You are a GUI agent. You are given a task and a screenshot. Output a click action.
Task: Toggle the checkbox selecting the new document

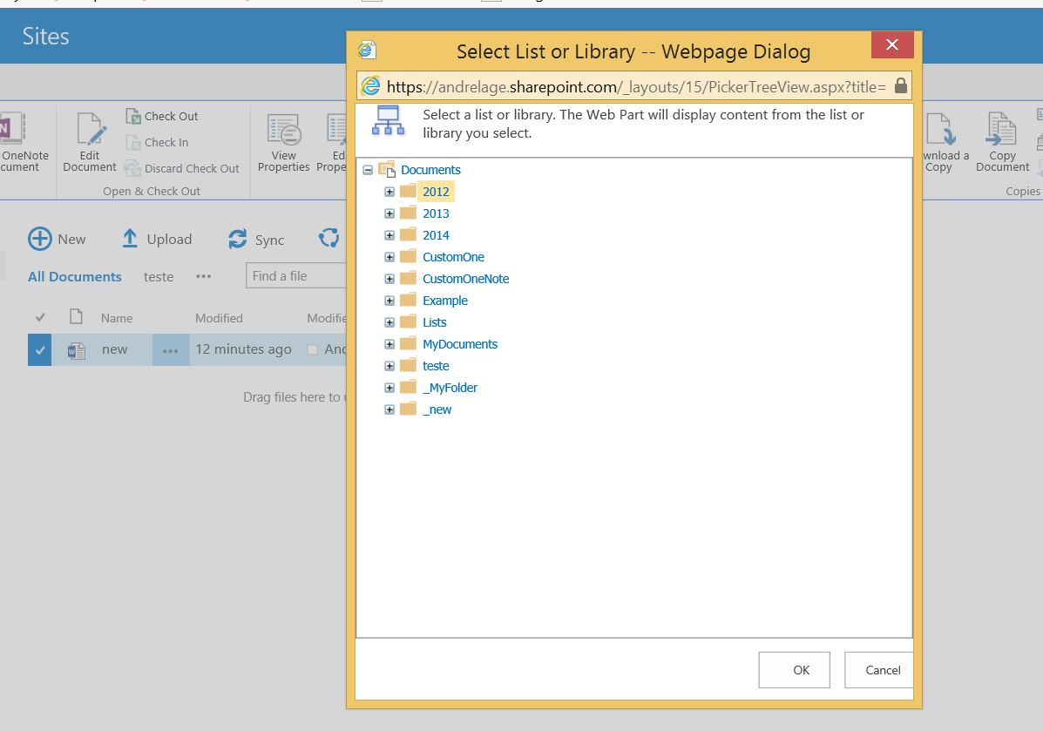click(x=38, y=349)
